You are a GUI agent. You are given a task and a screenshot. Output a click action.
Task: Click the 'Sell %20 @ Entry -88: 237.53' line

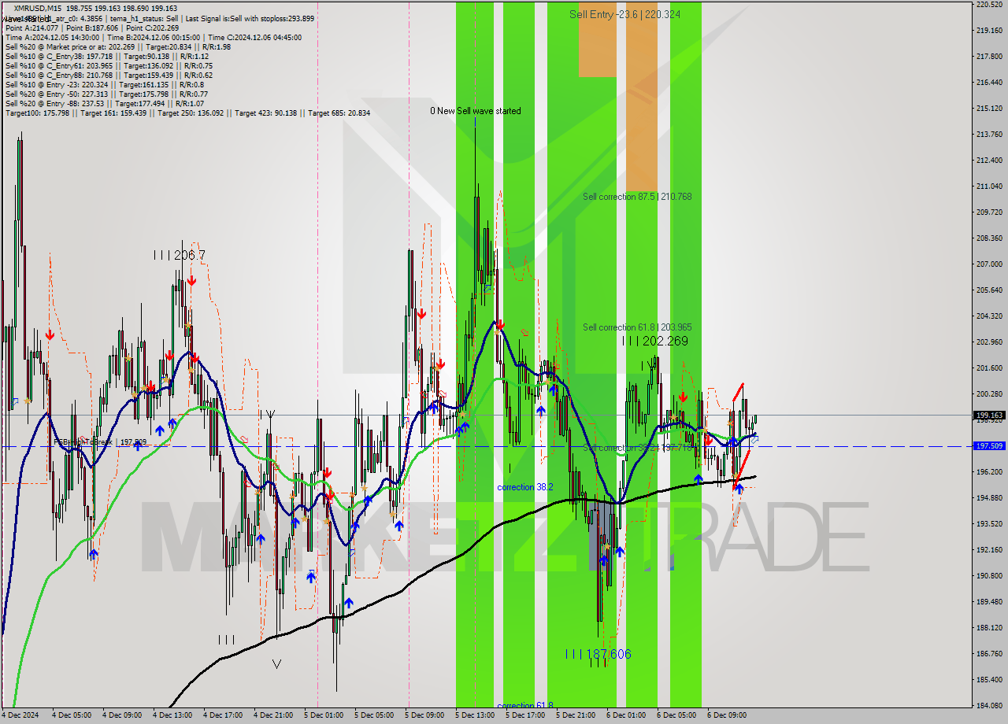tap(105, 103)
